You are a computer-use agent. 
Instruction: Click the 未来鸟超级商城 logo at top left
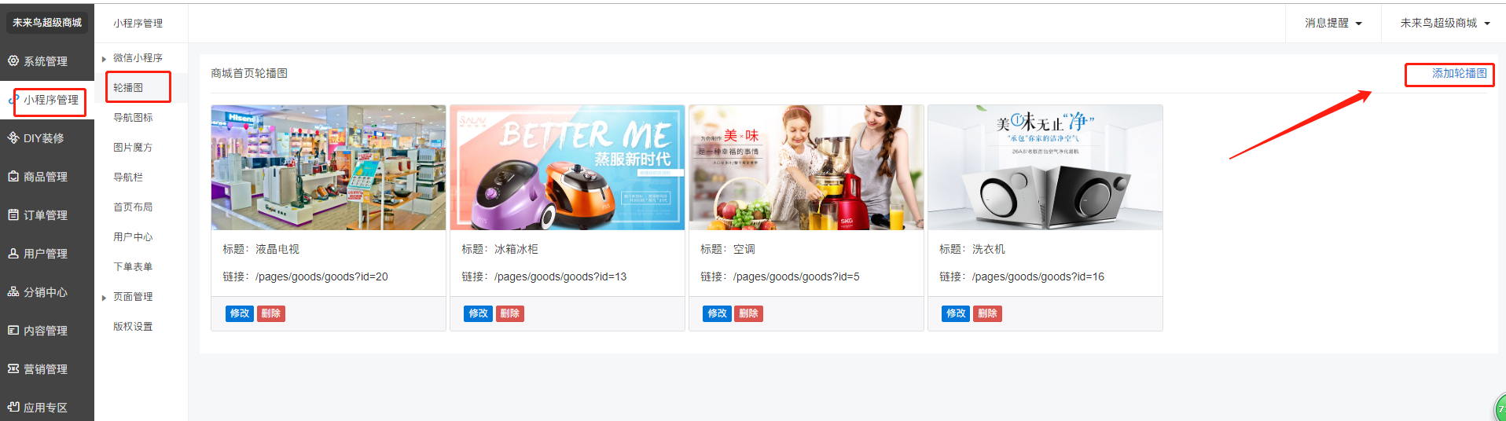[47, 23]
